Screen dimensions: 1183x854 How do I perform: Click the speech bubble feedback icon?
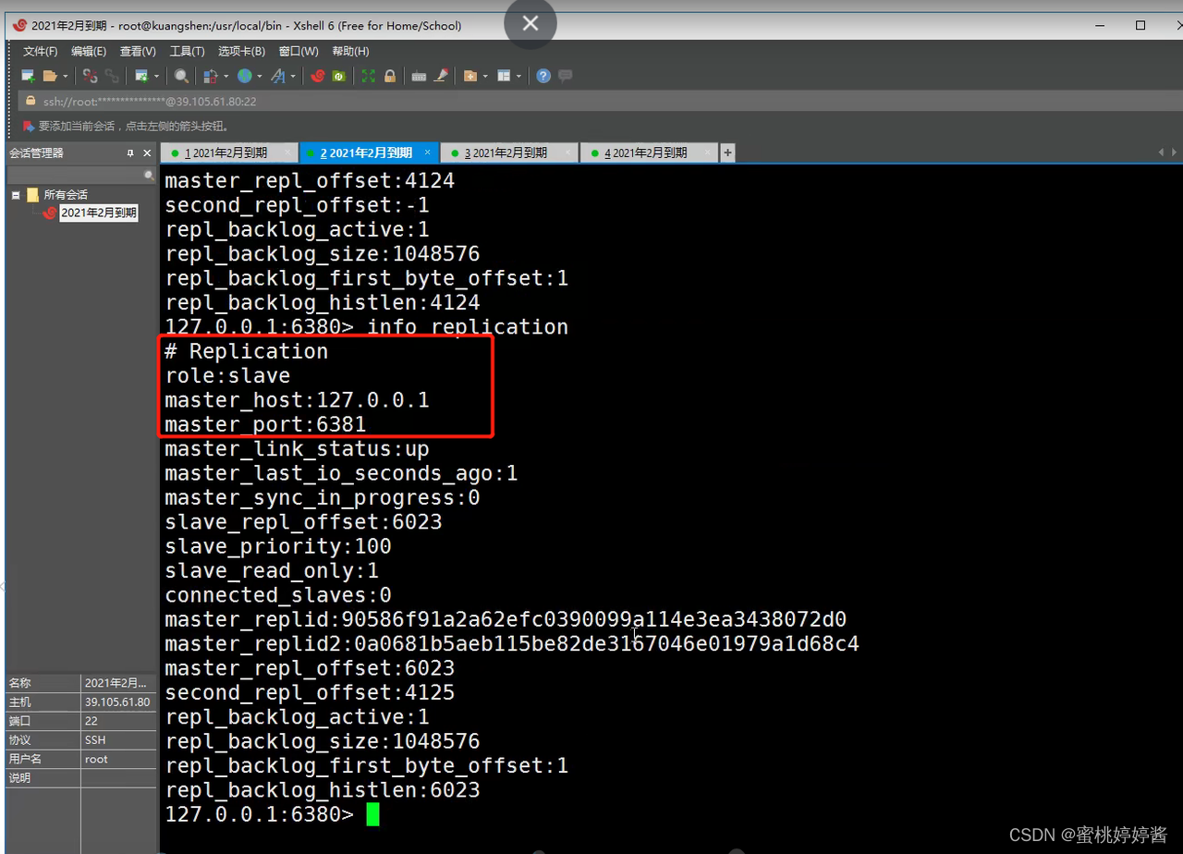[x=565, y=76]
